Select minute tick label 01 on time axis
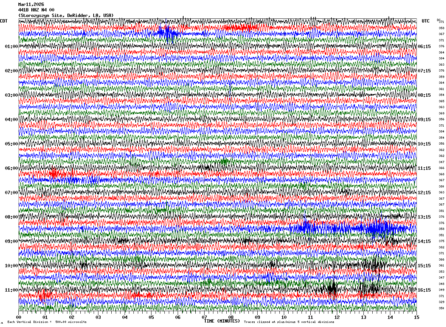Screen dimensions: 446x327 (45, 317)
